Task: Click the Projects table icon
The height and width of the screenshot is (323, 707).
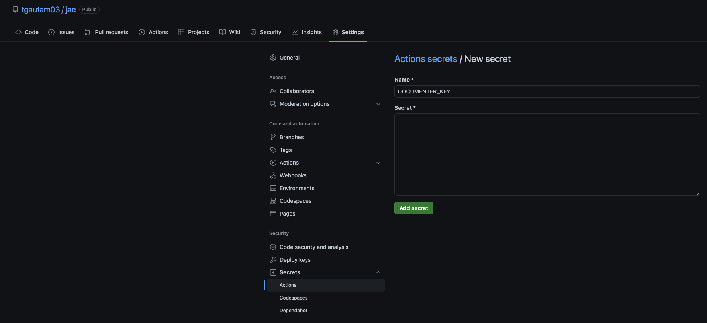Action: click(181, 32)
